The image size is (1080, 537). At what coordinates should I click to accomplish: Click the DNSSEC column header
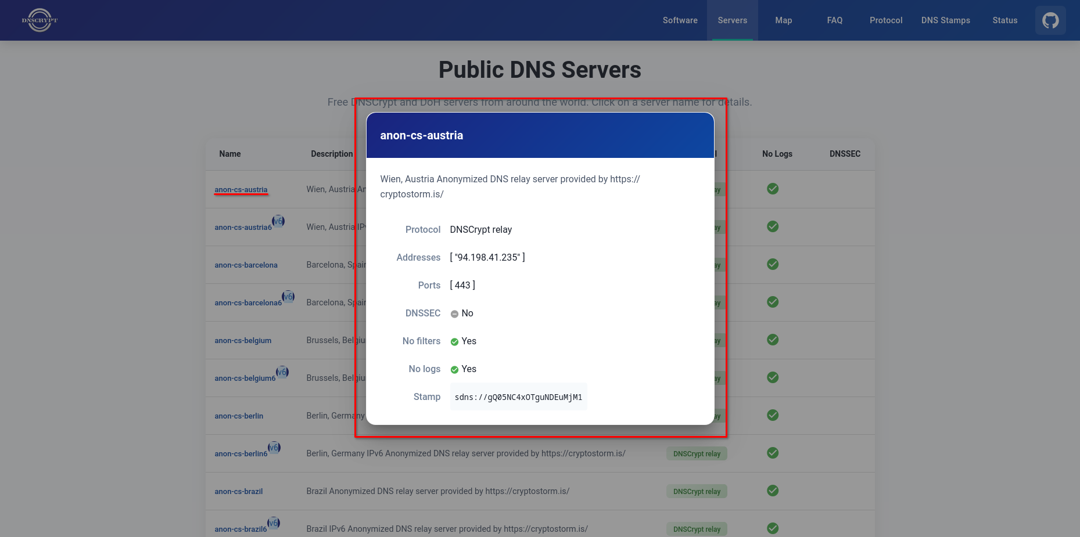[x=845, y=154]
